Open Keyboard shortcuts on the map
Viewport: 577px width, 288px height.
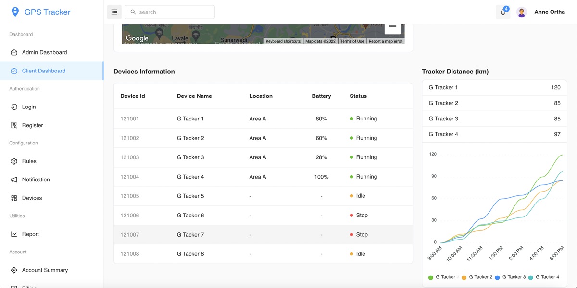[283, 41]
